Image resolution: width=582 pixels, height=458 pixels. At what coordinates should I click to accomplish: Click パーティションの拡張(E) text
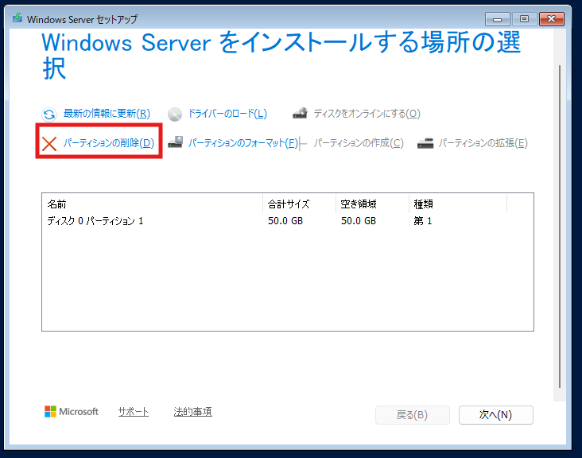click(483, 143)
